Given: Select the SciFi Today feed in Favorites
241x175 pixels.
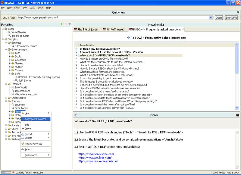Looking at the screenshot, I should click(x=21, y=108).
